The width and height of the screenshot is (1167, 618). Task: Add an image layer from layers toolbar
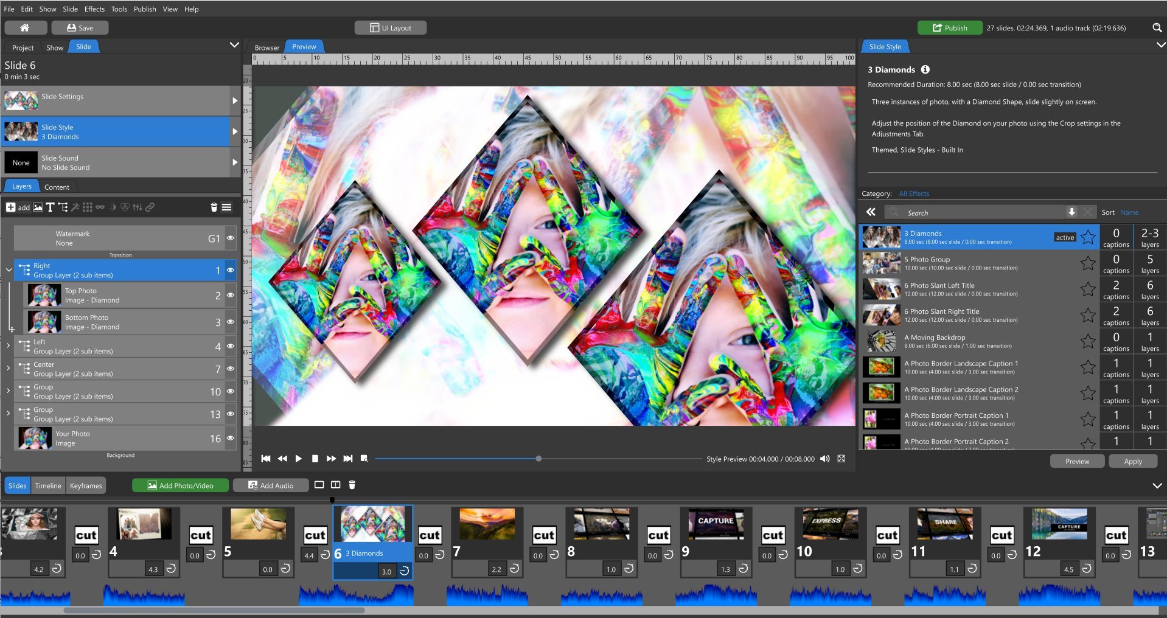pyautogui.click(x=38, y=207)
